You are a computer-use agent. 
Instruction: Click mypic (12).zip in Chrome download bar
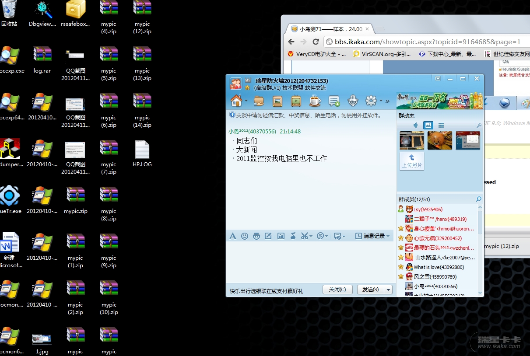(502, 246)
